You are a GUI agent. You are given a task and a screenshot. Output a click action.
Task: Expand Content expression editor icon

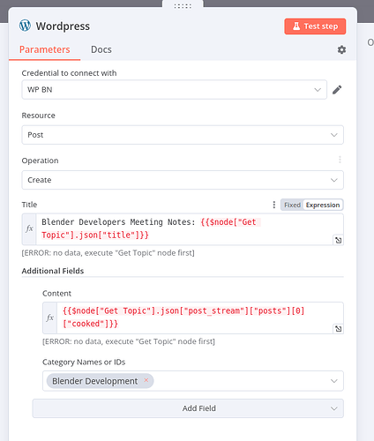[339, 329]
